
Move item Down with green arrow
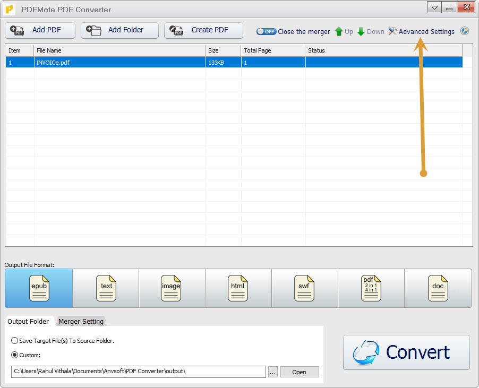tap(371, 31)
